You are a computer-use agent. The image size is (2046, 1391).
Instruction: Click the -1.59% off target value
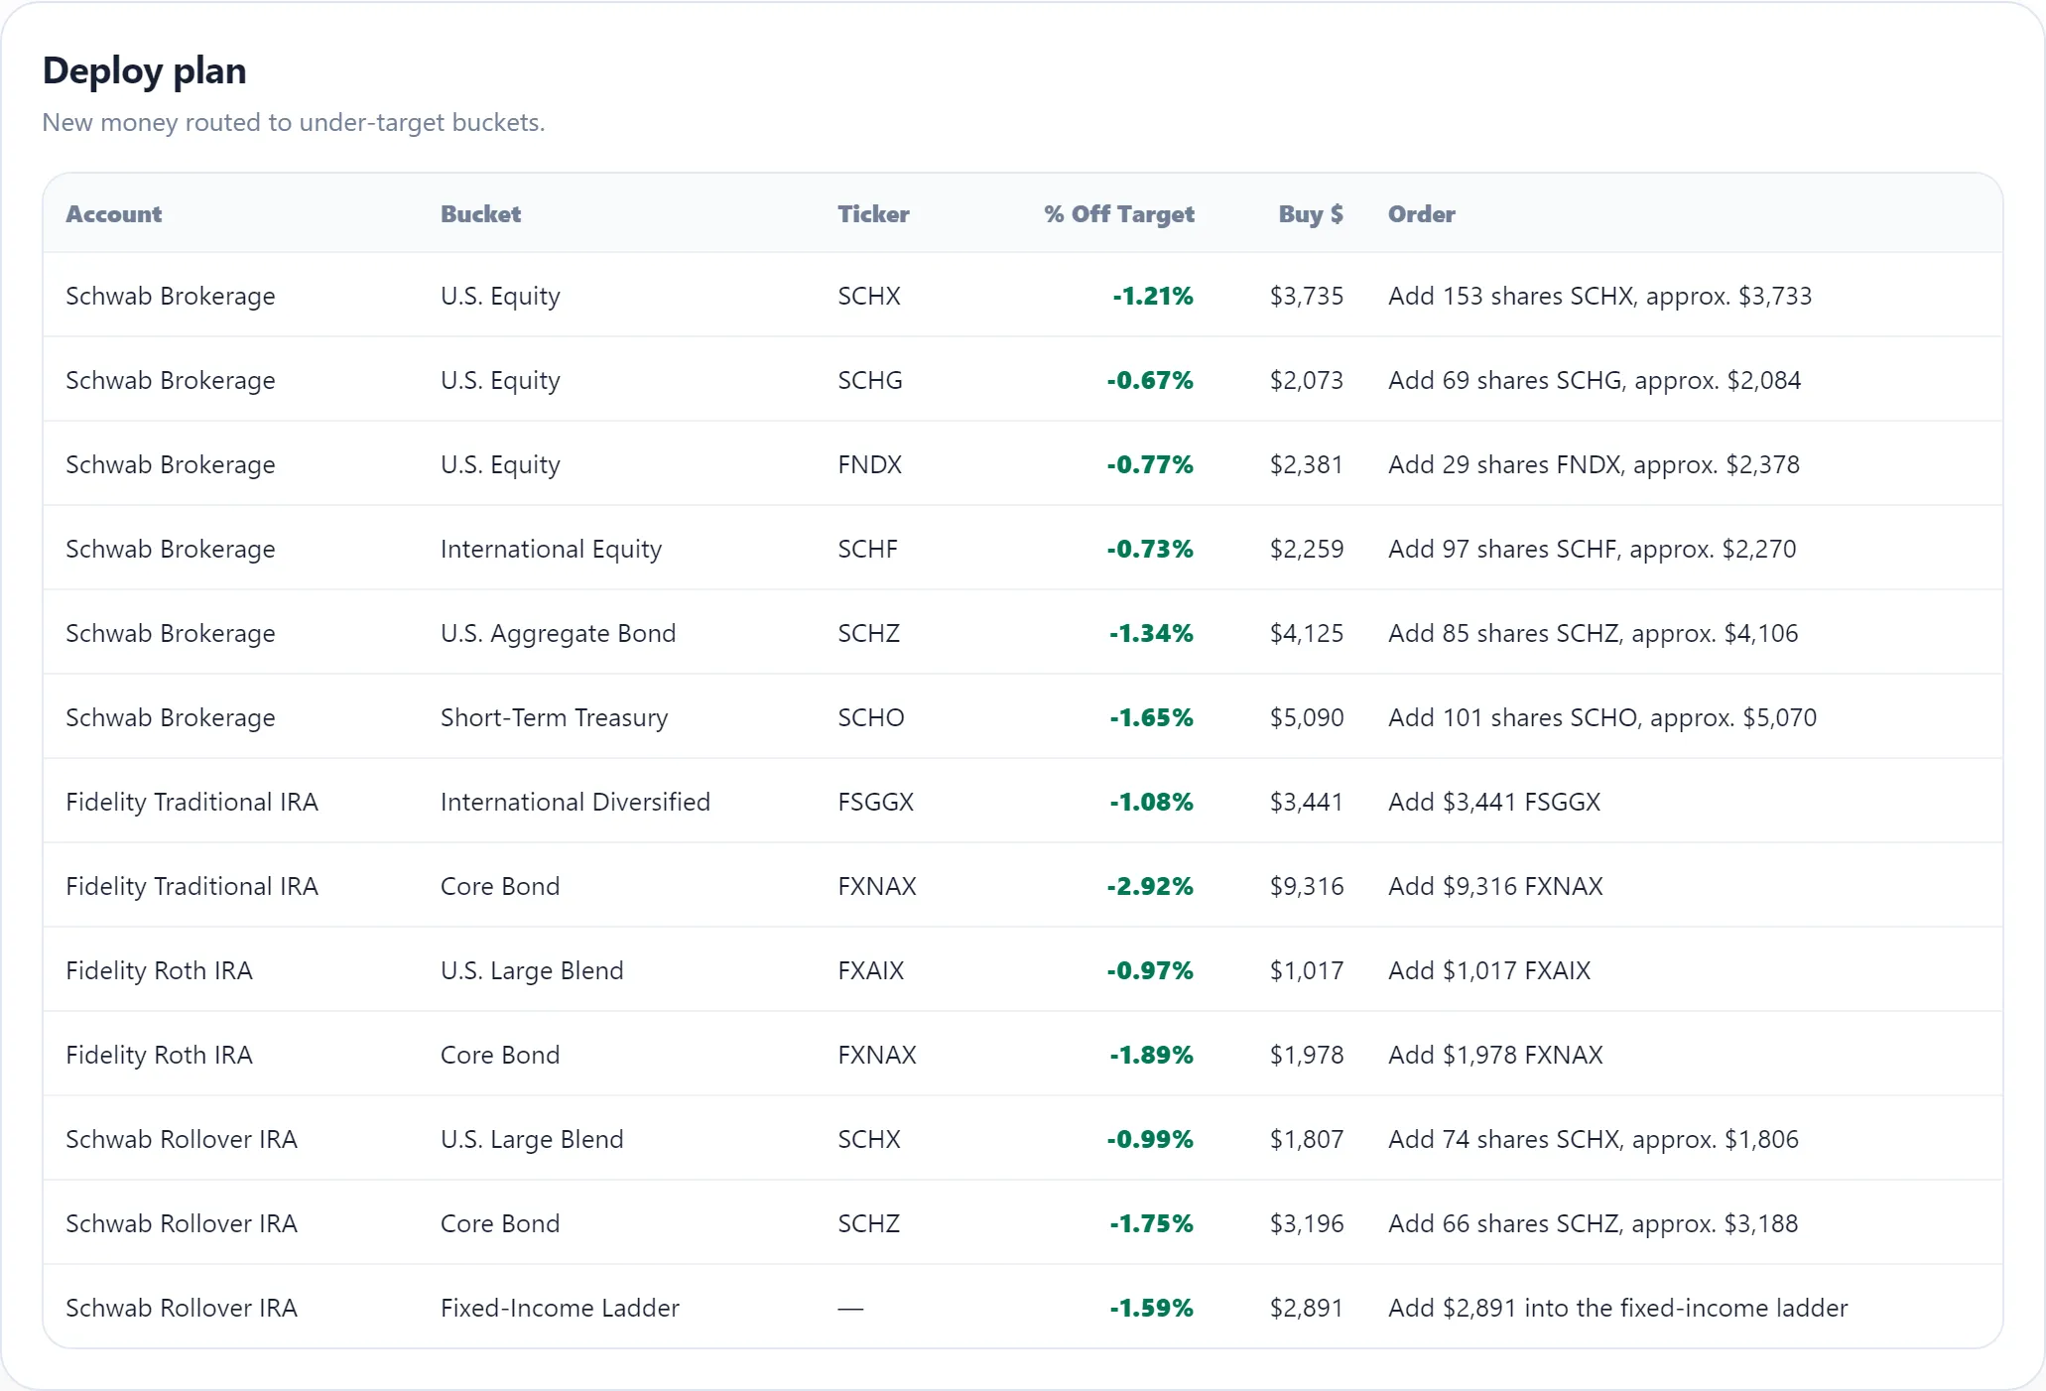[x=1151, y=1308]
